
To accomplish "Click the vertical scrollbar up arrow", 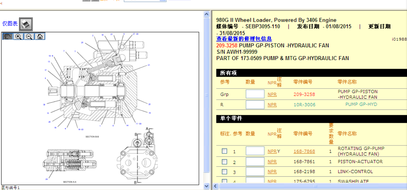I will pyautogui.click(x=207, y=14).
